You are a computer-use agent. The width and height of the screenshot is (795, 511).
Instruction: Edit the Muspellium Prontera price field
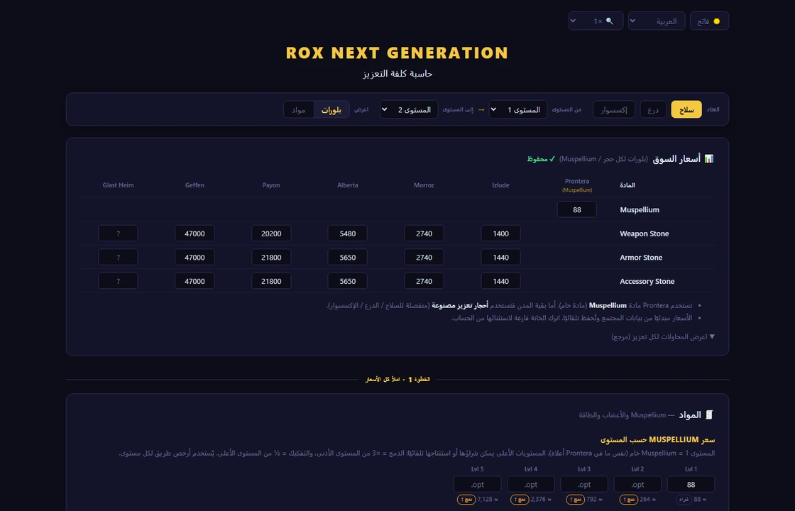[576, 209]
